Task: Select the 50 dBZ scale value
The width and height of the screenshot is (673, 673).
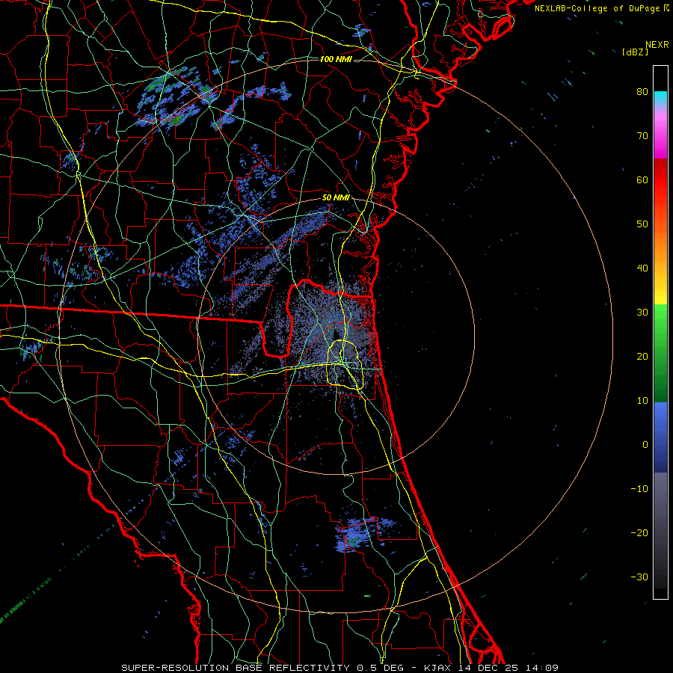Action: pos(642,224)
